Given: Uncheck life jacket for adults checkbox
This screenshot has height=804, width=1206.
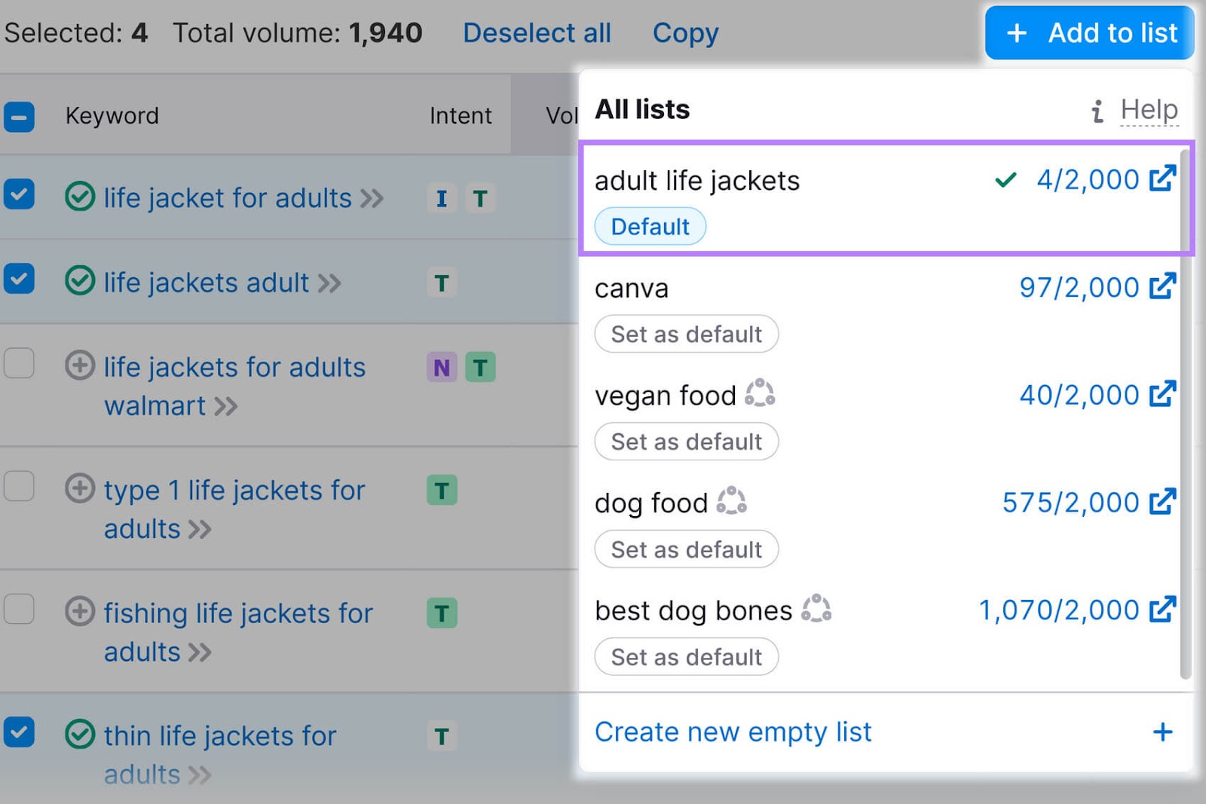Looking at the screenshot, I should click(x=19, y=194).
